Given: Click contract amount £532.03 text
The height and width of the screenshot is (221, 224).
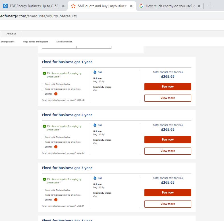Looking at the screenshot, I should click(x=80, y=153).
